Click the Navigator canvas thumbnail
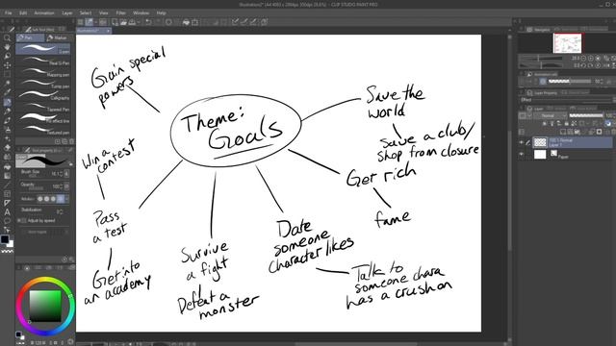The width and height of the screenshot is (616, 346). (567, 43)
